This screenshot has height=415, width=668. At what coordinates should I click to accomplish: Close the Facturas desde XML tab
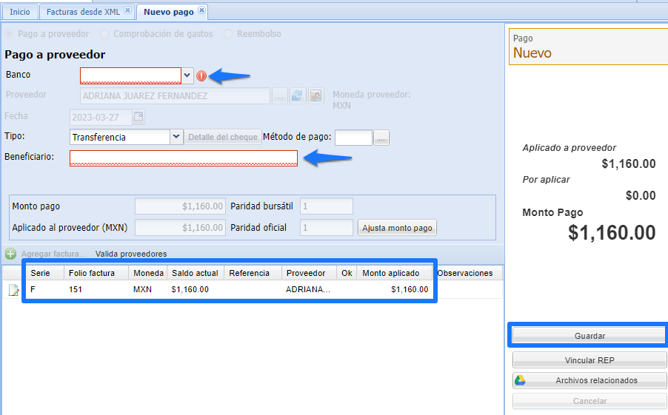point(127,11)
